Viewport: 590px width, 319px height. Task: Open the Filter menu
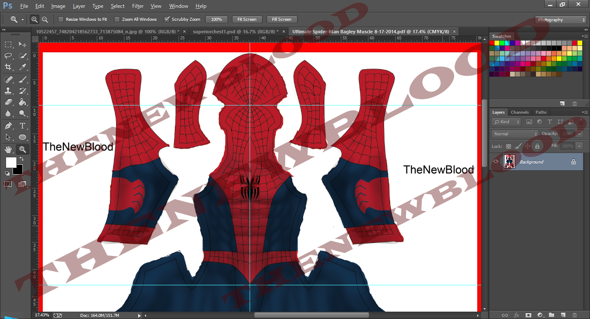pos(138,6)
